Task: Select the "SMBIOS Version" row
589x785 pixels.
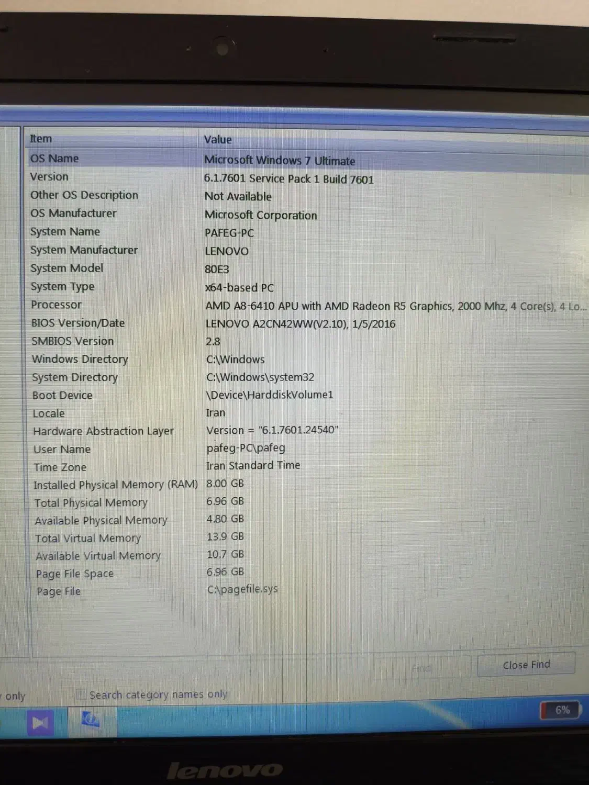Action: pos(307,341)
